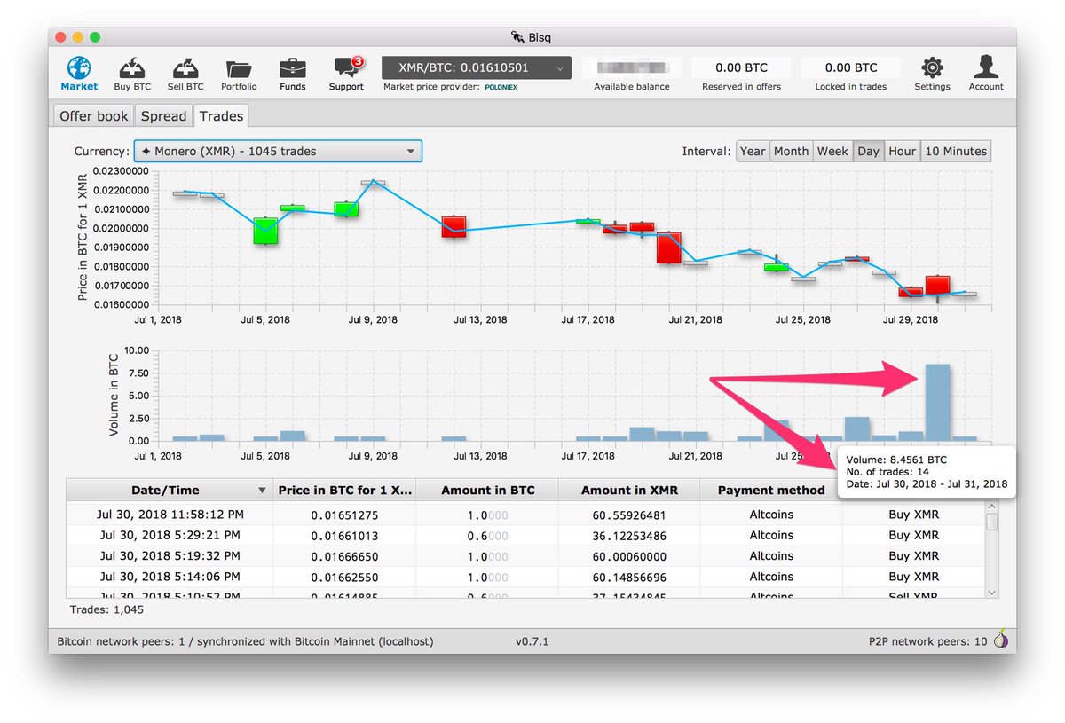Sort by Amount in XMR column header
Image resolution: width=1065 pixels, height=723 pixels.
[x=629, y=490]
